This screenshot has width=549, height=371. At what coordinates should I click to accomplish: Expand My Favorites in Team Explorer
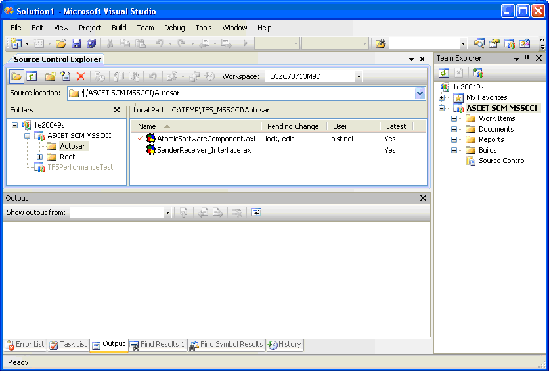click(x=441, y=97)
